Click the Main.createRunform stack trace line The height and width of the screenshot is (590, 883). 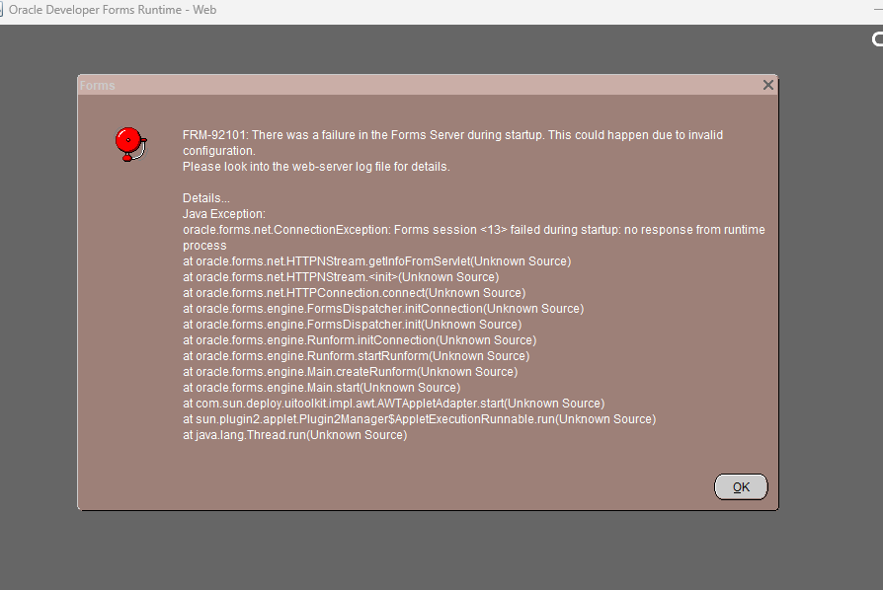coord(350,372)
